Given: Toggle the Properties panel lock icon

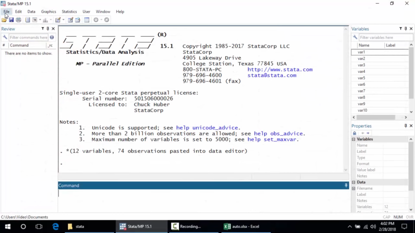Looking at the screenshot, I should [x=355, y=133].
